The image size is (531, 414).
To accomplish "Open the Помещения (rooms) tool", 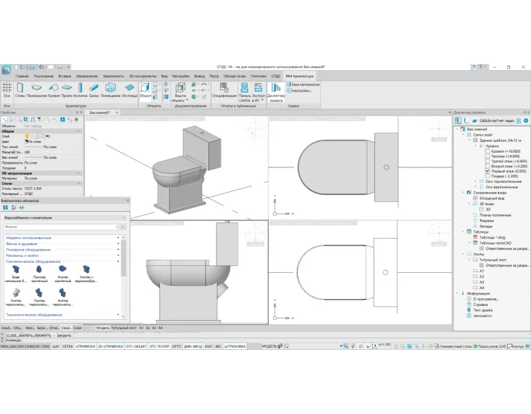I will click(x=111, y=89).
